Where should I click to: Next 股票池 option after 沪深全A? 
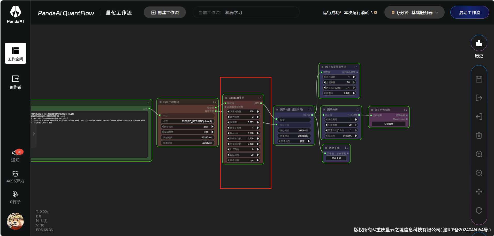click(x=356, y=136)
